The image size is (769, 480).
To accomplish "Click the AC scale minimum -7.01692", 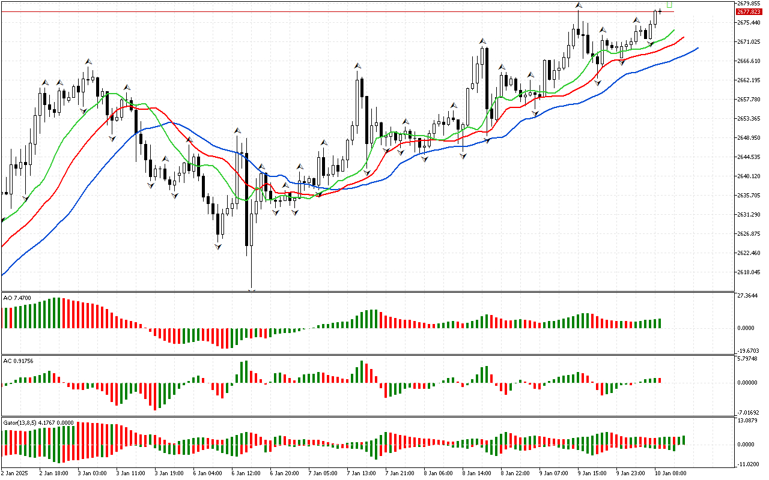I will tap(749, 413).
